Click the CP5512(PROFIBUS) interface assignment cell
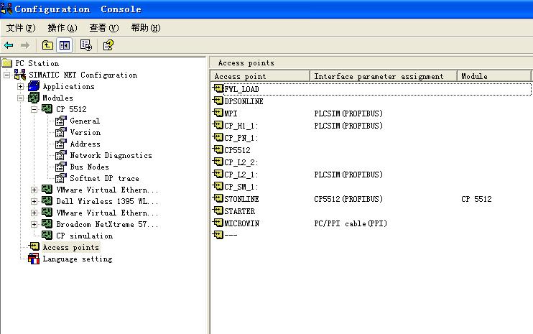 click(348, 199)
